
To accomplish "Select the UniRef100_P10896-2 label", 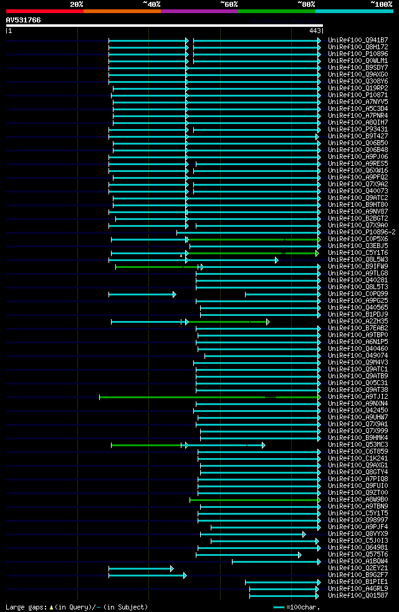I will (x=362, y=232).
